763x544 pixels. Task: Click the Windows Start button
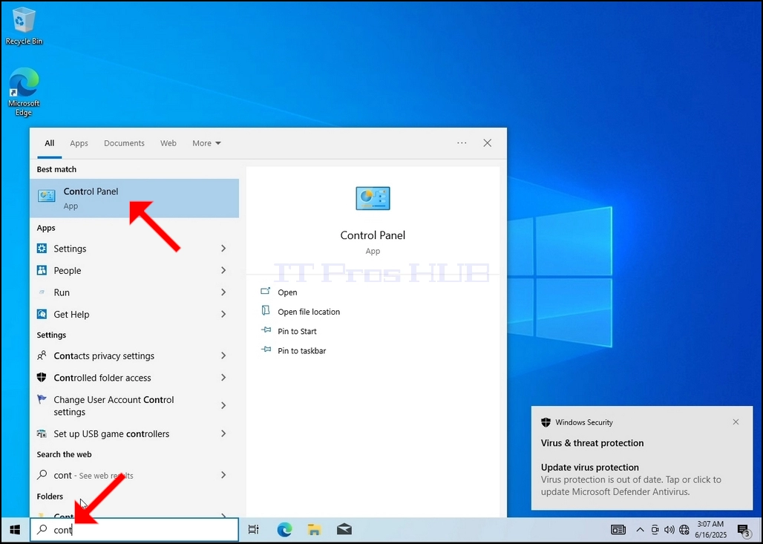pos(15,529)
